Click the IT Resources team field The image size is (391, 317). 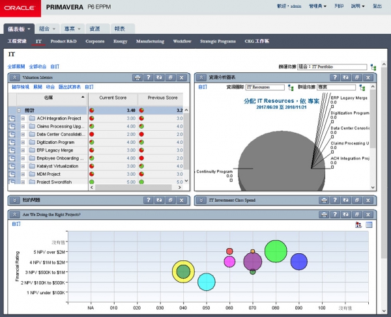coord(265,87)
